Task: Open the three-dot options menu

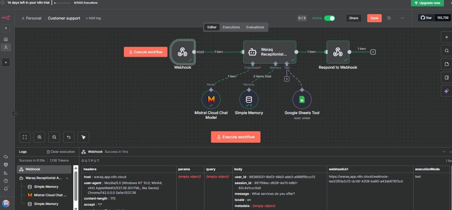Action: (x=403, y=18)
